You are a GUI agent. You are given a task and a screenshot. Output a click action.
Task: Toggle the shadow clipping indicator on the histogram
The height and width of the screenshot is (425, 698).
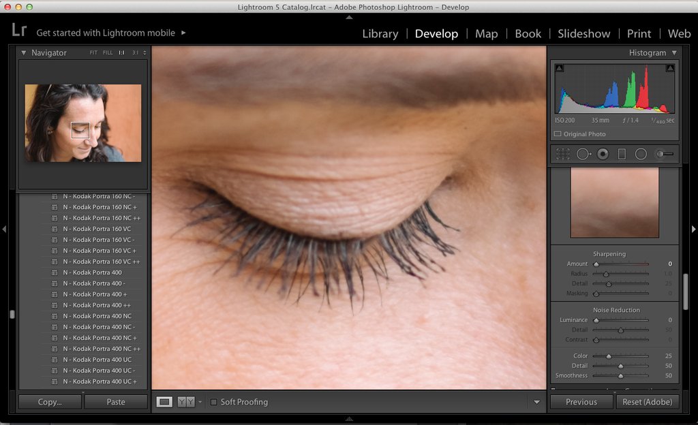(x=559, y=68)
